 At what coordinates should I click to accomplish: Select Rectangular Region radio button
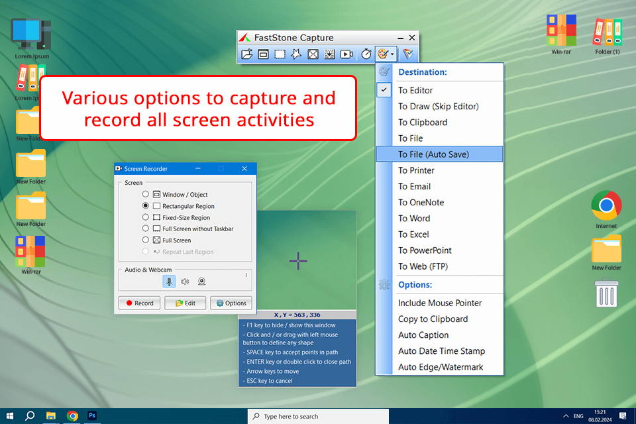coord(145,206)
